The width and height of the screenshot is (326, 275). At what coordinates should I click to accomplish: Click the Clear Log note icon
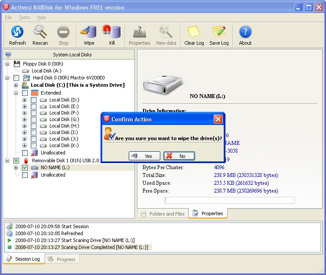point(194,32)
